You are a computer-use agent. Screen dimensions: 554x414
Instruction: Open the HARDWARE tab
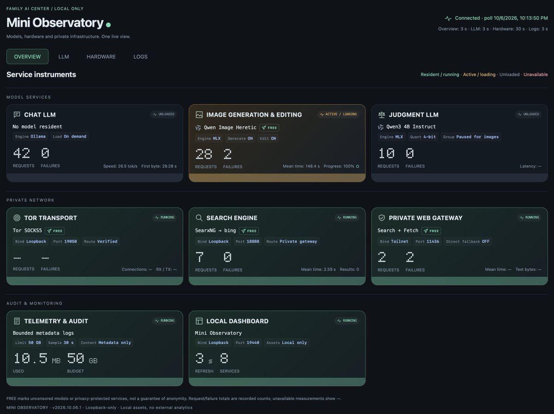[101, 57]
